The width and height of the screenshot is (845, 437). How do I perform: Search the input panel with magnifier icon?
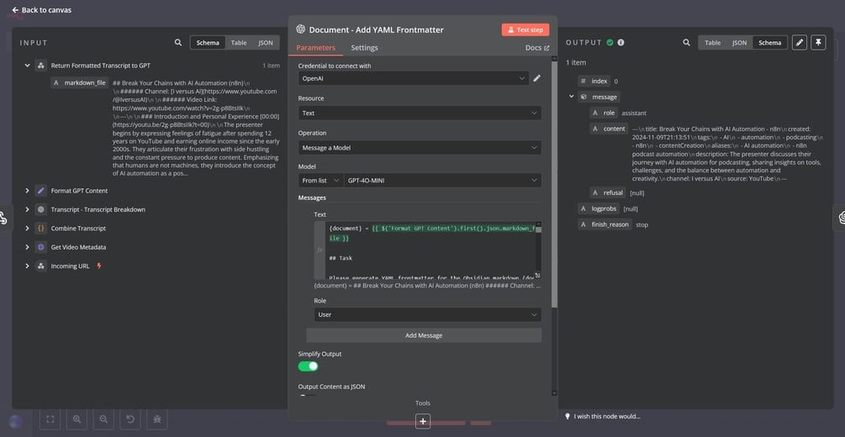tap(178, 43)
